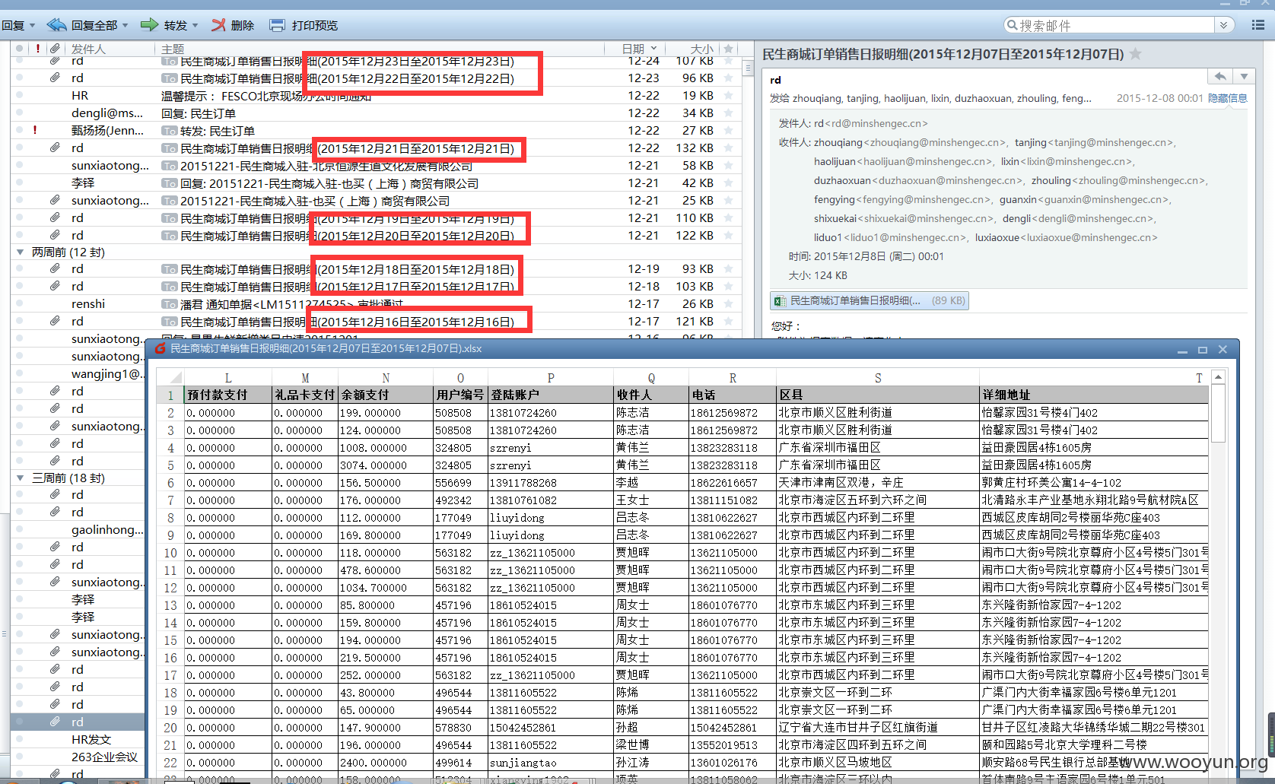The height and width of the screenshot is (784, 1275).
Task: Click the magnifier icon in mail search
Action: point(1012,25)
